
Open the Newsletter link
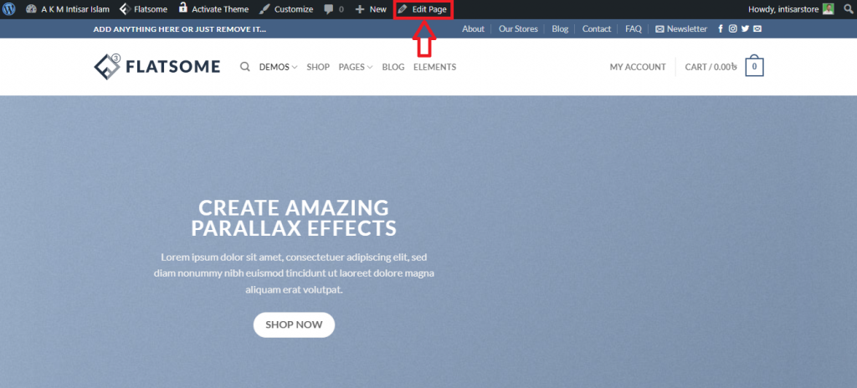point(681,29)
